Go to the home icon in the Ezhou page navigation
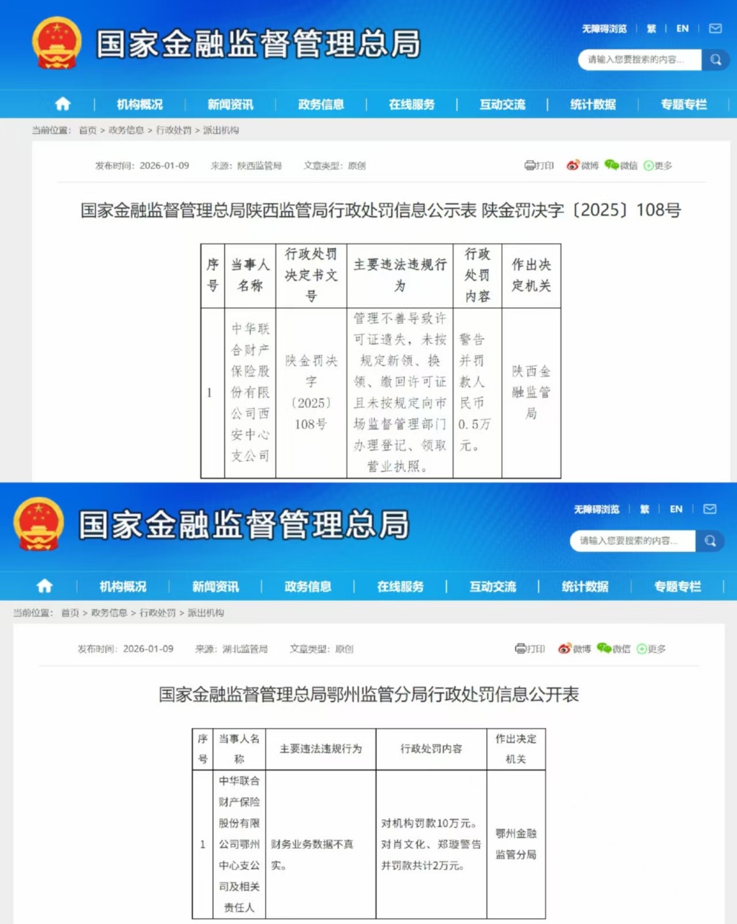The height and width of the screenshot is (924, 737). pos(45,586)
